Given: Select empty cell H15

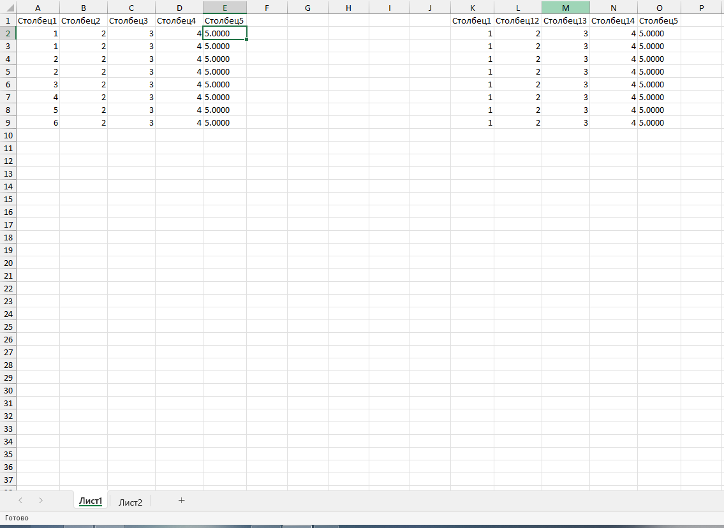Looking at the screenshot, I should click(x=348, y=199).
